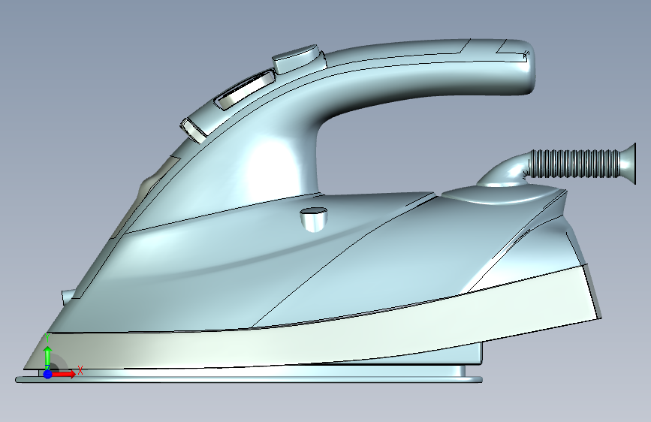
Task: Select the round knob on iron body
Action: click(313, 219)
